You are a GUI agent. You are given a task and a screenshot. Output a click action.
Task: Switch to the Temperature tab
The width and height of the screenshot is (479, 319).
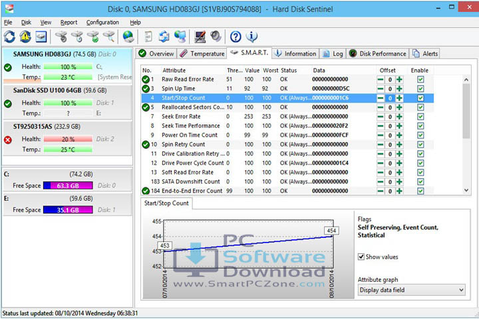pyautogui.click(x=202, y=54)
